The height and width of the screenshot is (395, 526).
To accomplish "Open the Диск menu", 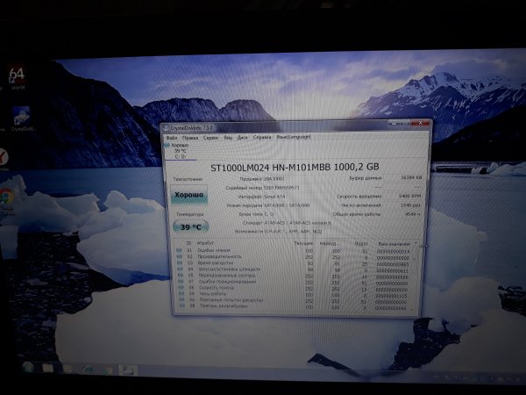I will click(x=240, y=138).
